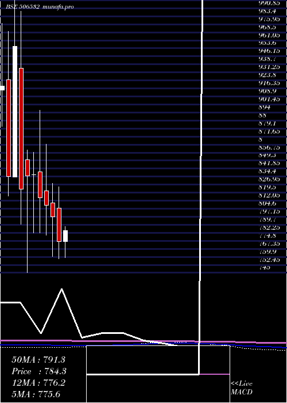The image size is (287, 403).
Task: Click the 50MA : 791.3 value
Action: tap(38, 360)
